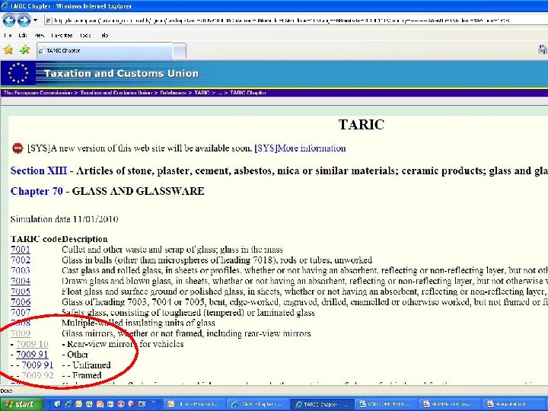The width and height of the screenshot is (548, 411).
Task: Open code 7009 92 in the Framed row
Action: [x=37, y=375]
